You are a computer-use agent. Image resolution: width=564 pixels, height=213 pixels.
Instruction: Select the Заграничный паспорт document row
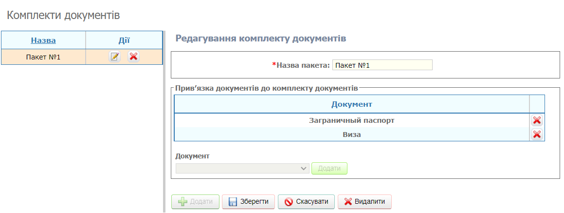click(351, 120)
